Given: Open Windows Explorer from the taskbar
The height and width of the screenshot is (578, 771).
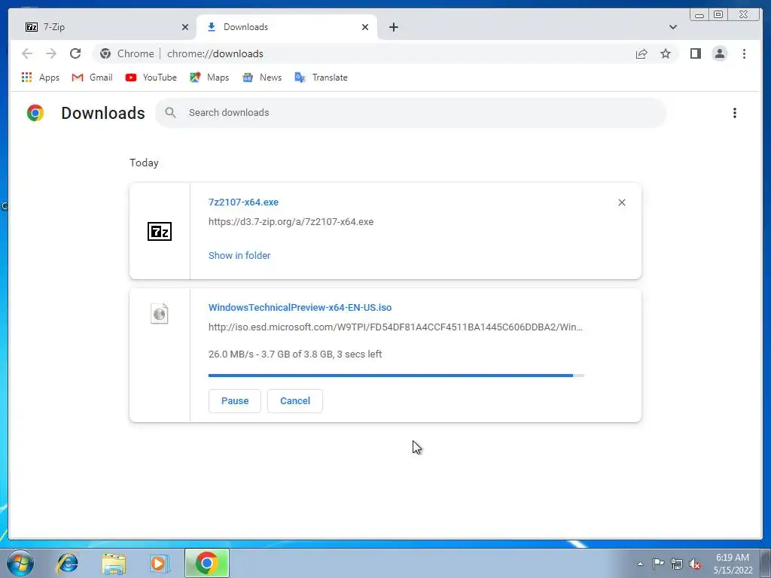Looking at the screenshot, I should pos(114,563).
